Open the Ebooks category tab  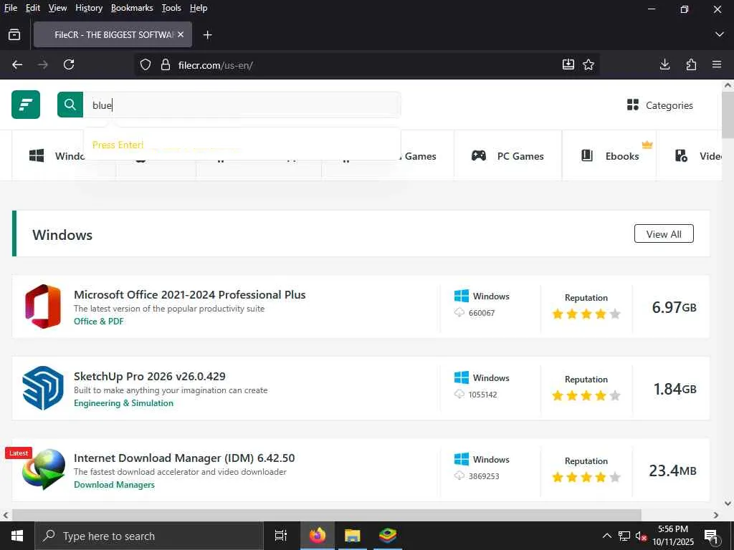(609, 155)
